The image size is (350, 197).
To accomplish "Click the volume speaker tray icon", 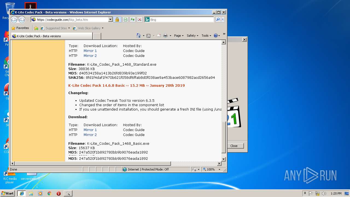I will point(324,193).
